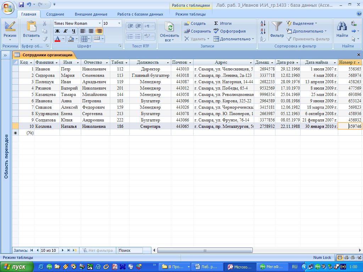
Task: Toggle bold Ж formatting
Action: point(57,31)
